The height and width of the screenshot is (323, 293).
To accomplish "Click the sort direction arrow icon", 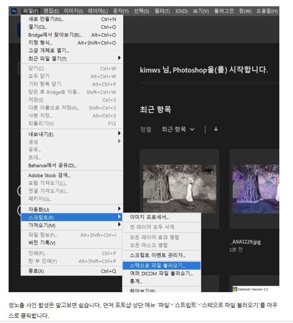I will pyautogui.click(x=216, y=129).
